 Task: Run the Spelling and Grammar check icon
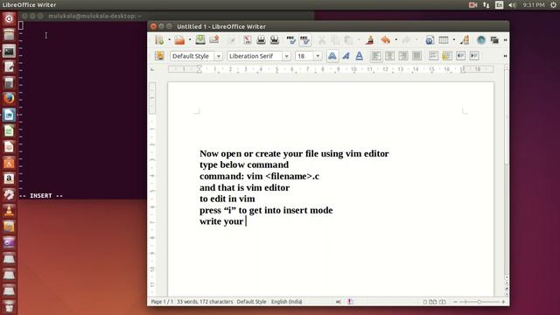290,39
